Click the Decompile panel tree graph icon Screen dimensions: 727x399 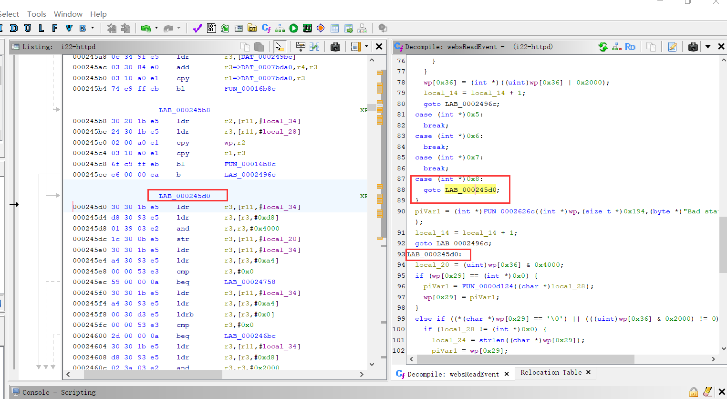click(x=616, y=46)
